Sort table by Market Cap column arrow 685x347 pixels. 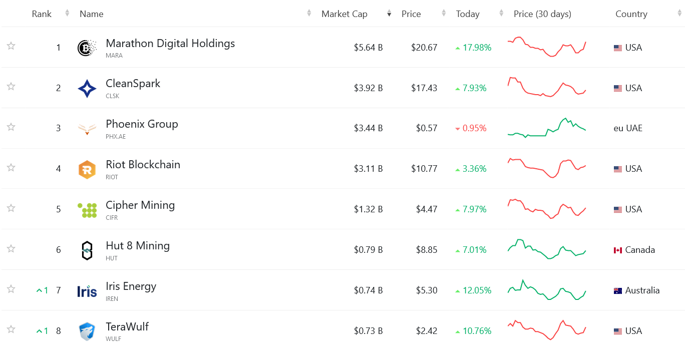[x=389, y=14]
